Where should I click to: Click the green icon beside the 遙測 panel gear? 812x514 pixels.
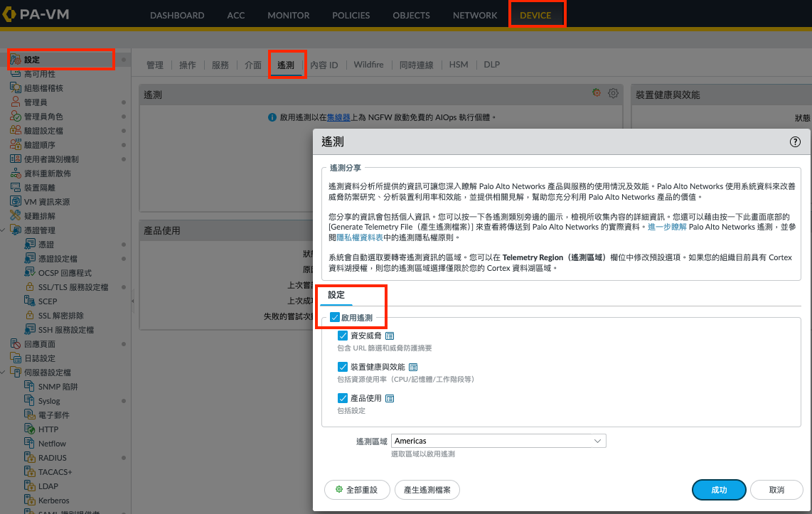(597, 92)
